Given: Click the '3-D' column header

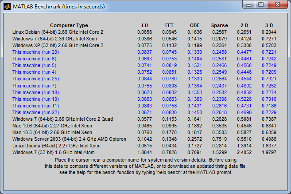Looking at the screenshot, I should 269,25.
